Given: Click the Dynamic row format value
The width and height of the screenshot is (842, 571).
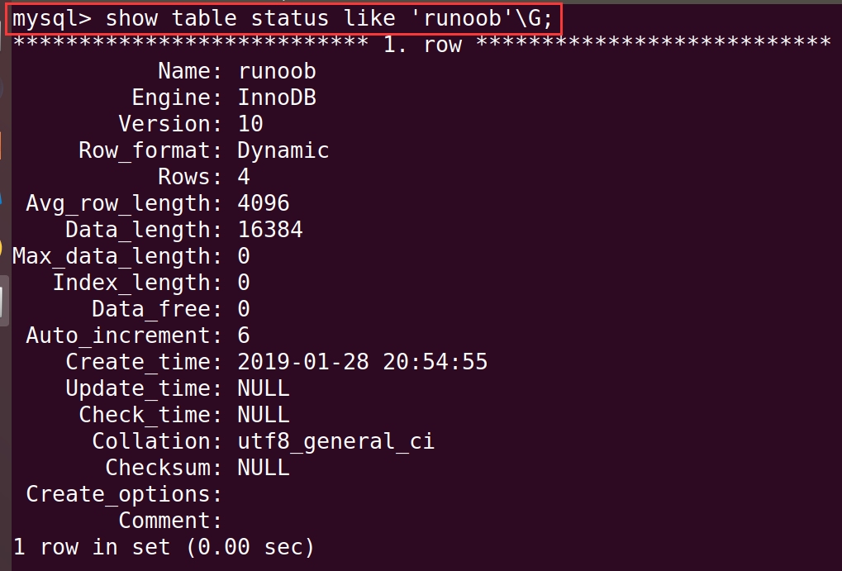Looking at the screenshot, I should tap(283, 150).
